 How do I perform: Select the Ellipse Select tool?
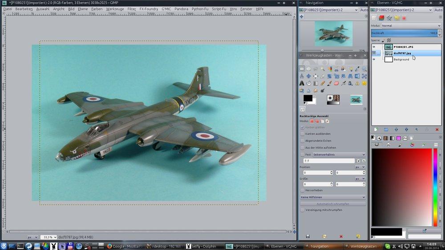(x=309, y=69)
